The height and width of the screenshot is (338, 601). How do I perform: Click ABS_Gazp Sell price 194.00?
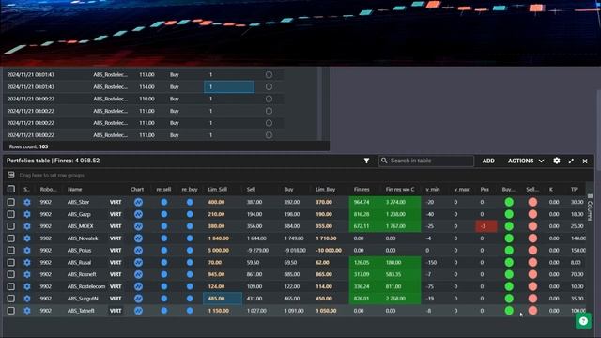coord(254,214)
